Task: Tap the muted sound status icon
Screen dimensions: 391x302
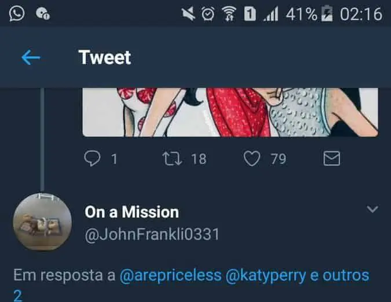Action: [189, 14]
